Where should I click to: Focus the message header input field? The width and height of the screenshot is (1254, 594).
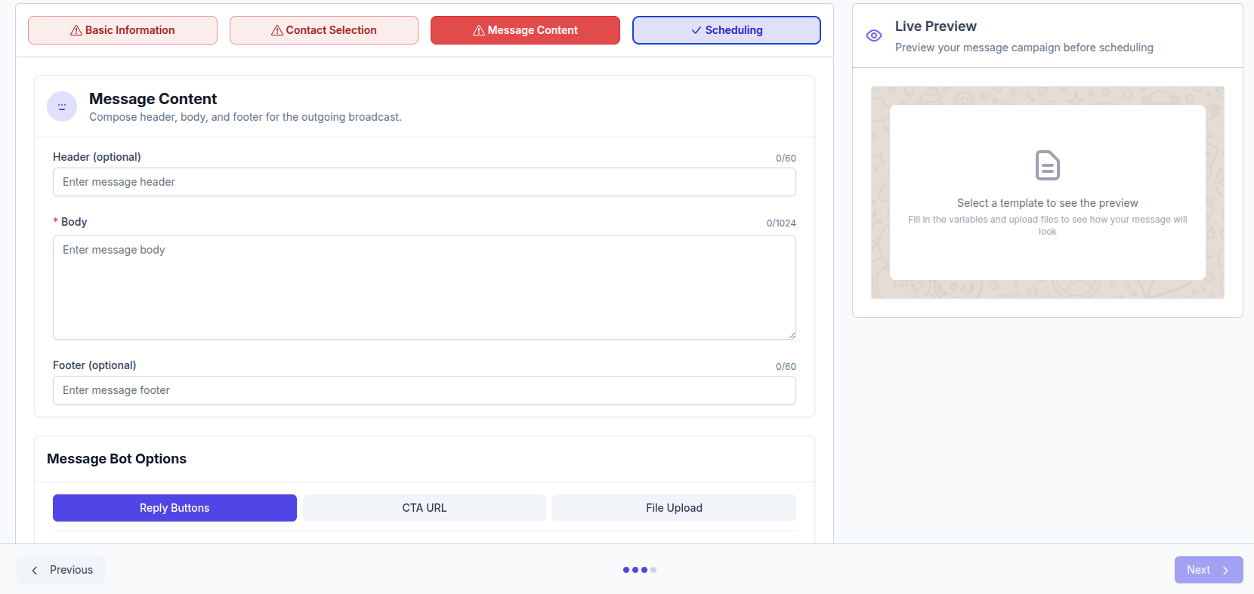(425, 182)
